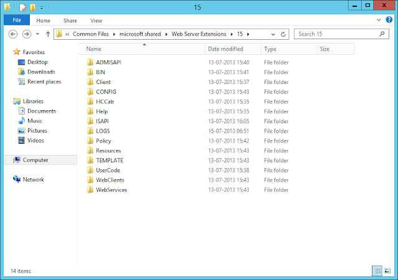The height and width of the screenshot is (280, 398).
Task: Open the recent locations dropdown arrow
Action: click(37, 34)
